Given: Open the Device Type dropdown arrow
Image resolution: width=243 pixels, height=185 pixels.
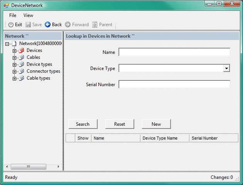Looking at the screenshot, I should click(226, 68).
